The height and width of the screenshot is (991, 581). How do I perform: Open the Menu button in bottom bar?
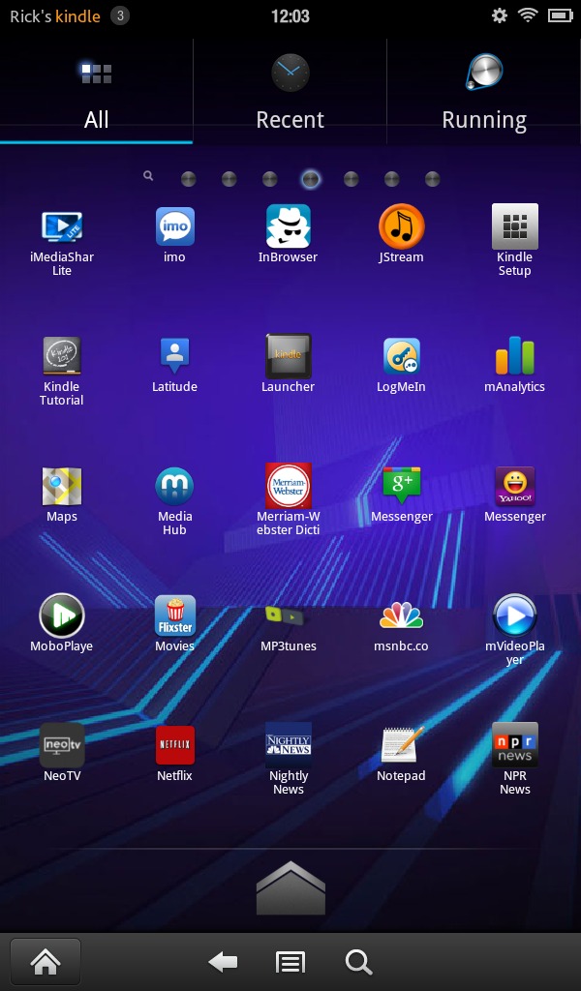tap(290, 963)
